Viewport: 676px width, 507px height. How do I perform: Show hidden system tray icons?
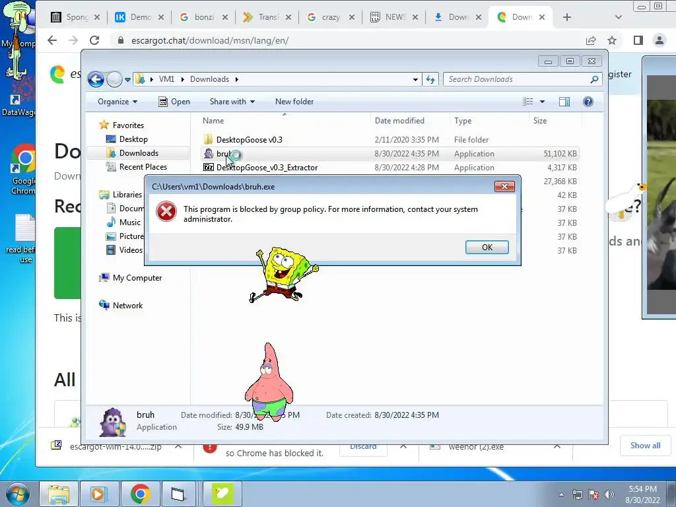[561, 495]
